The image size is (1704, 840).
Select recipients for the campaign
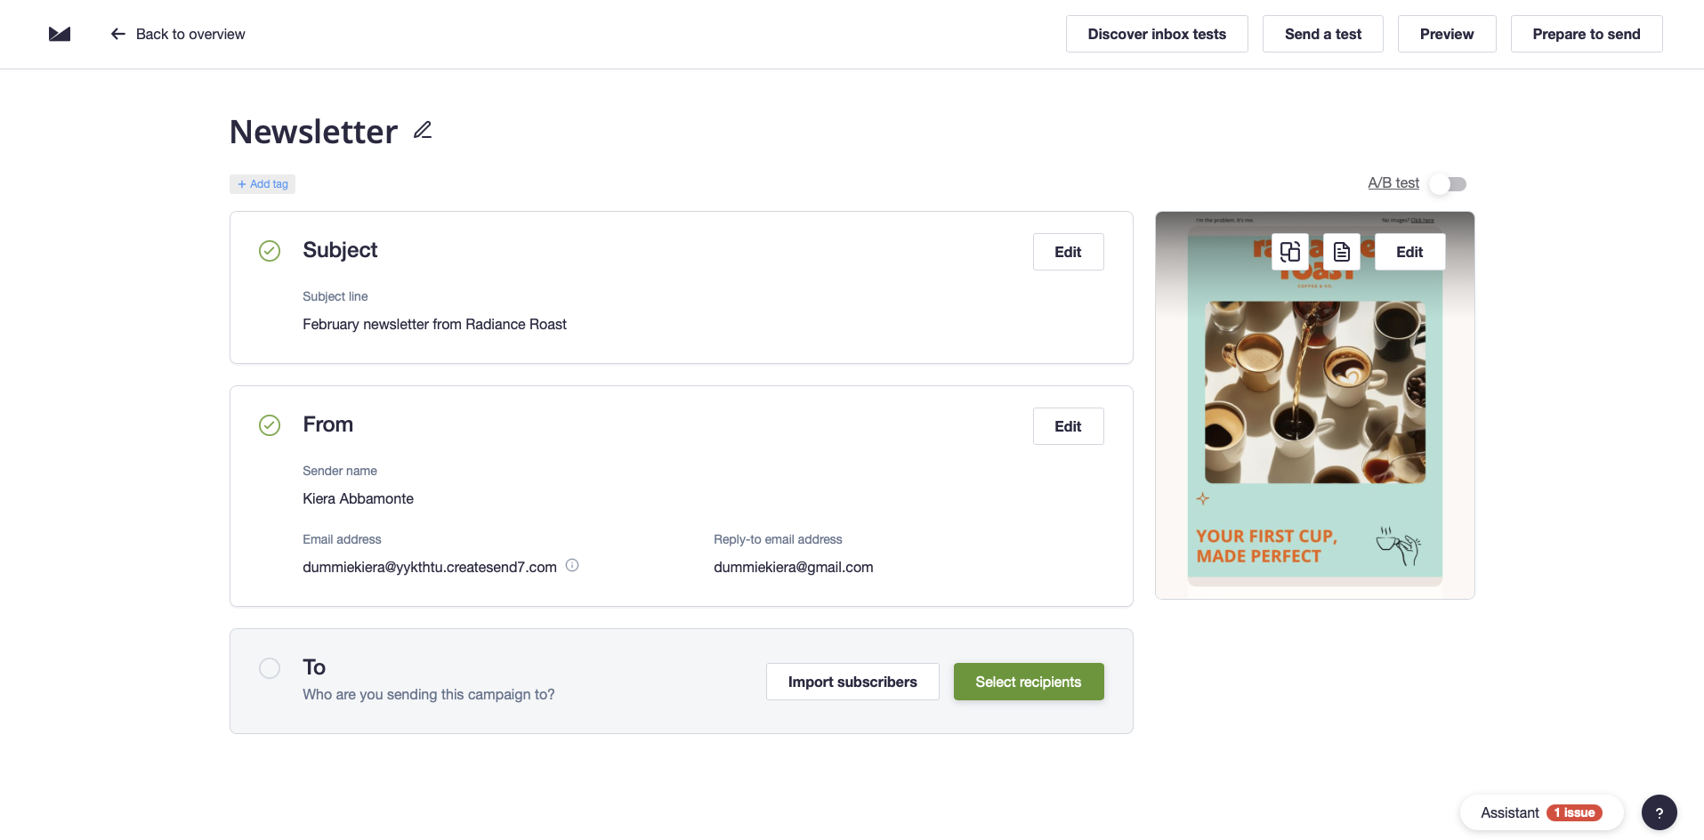click(1028, 681)
